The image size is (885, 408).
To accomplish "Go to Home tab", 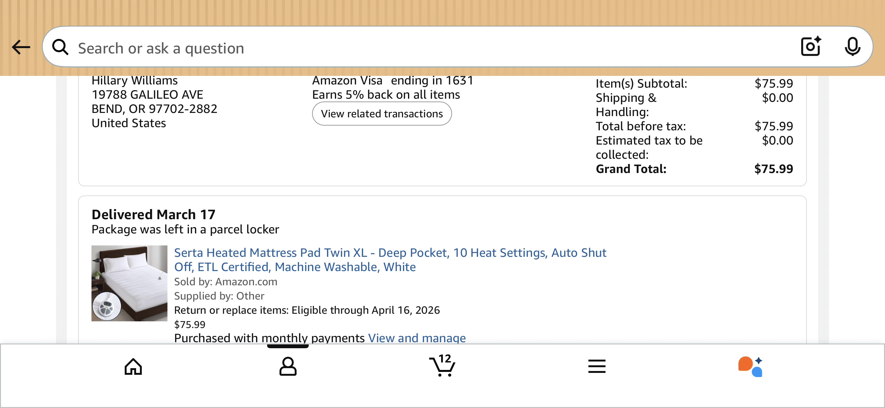I will [x=133, y=367].
